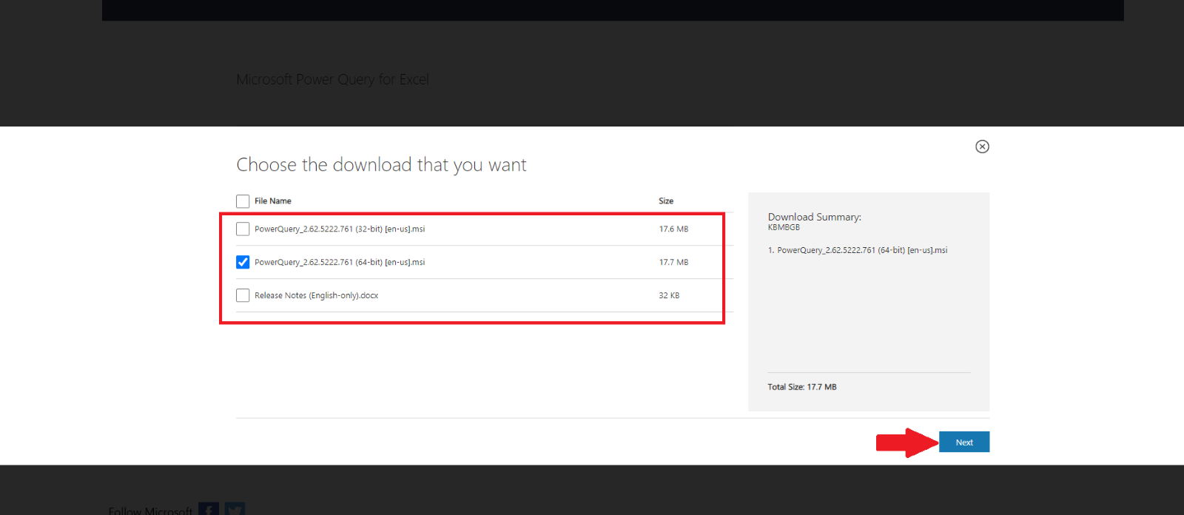The height and width of the screenshot is (515, 1184).
Task: Close the download selection dialog
Action: [x=982, y=147]
